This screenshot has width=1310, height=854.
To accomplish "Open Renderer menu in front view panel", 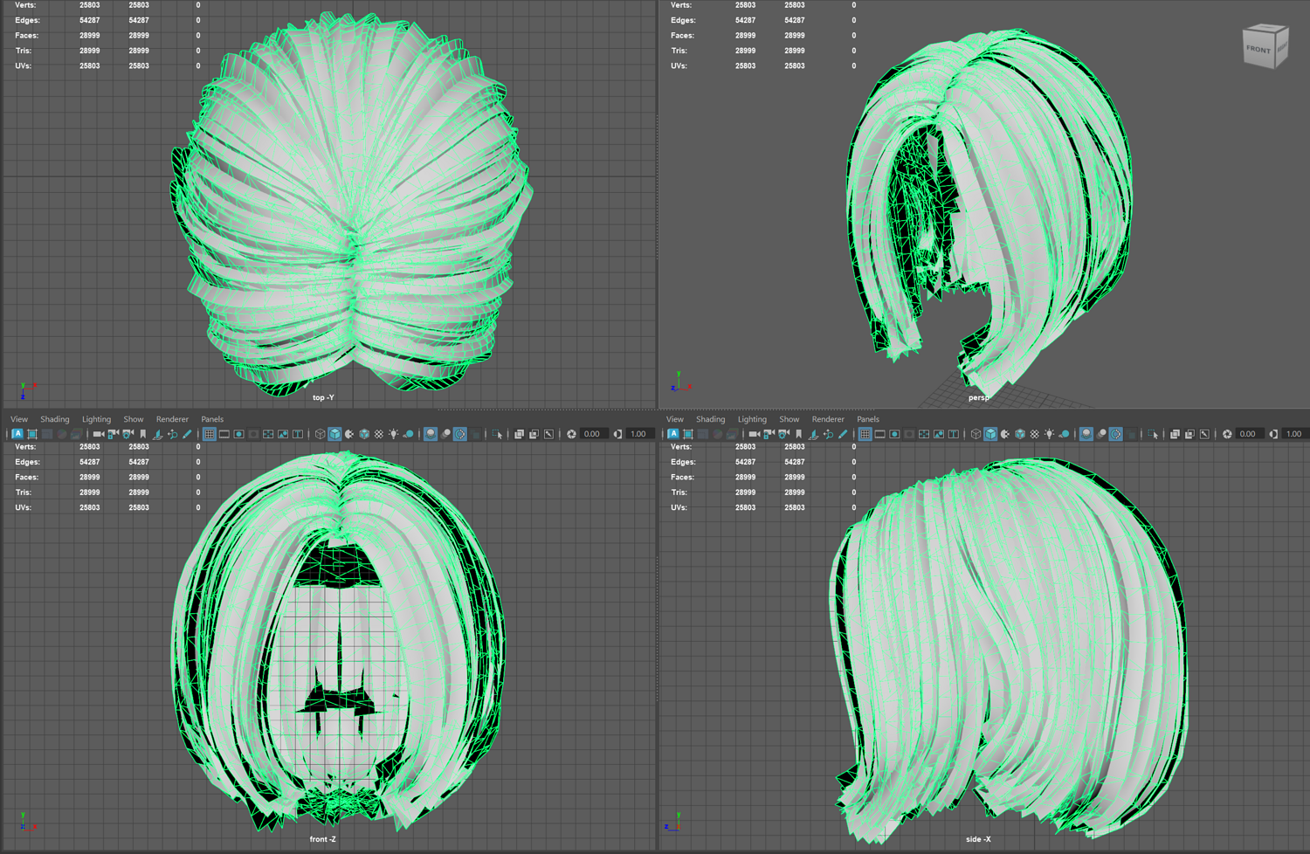I will pyautogui.click(x=172, y=419).
